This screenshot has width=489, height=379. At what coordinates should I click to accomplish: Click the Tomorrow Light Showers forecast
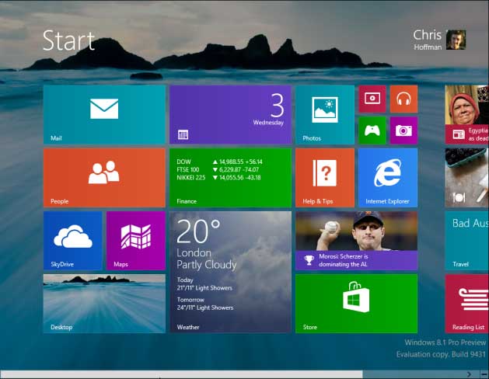coord(205,304)
